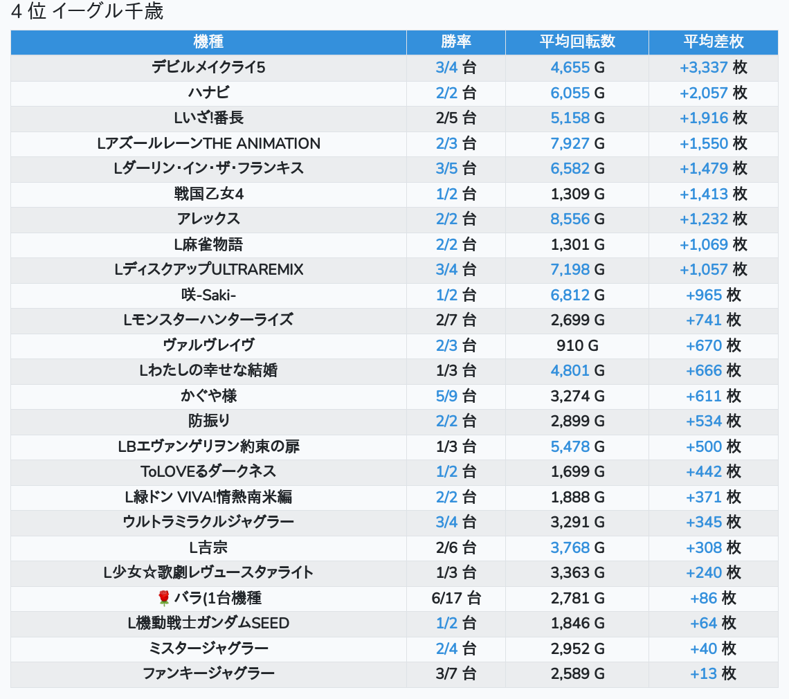Click the 2/7 台 win rate cell

[456, 320]
